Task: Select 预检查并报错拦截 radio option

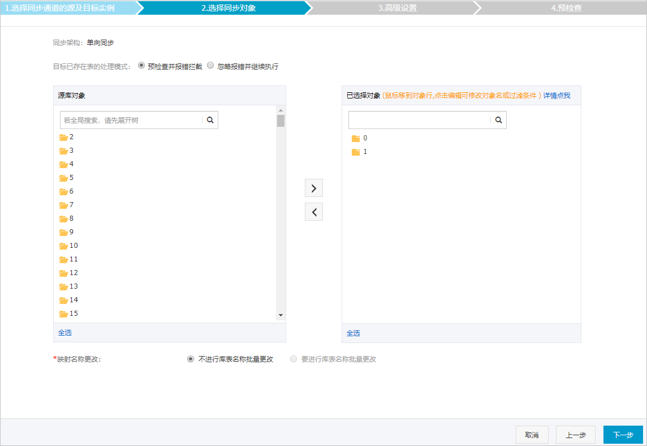Action: (141, 65)
